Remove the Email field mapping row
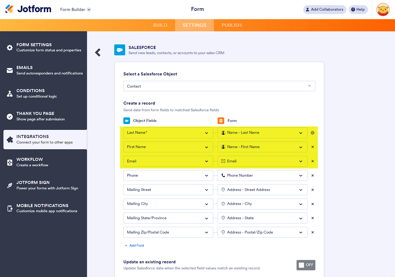The height and width of the screenshot is (277, 395). tap(313, 161)
